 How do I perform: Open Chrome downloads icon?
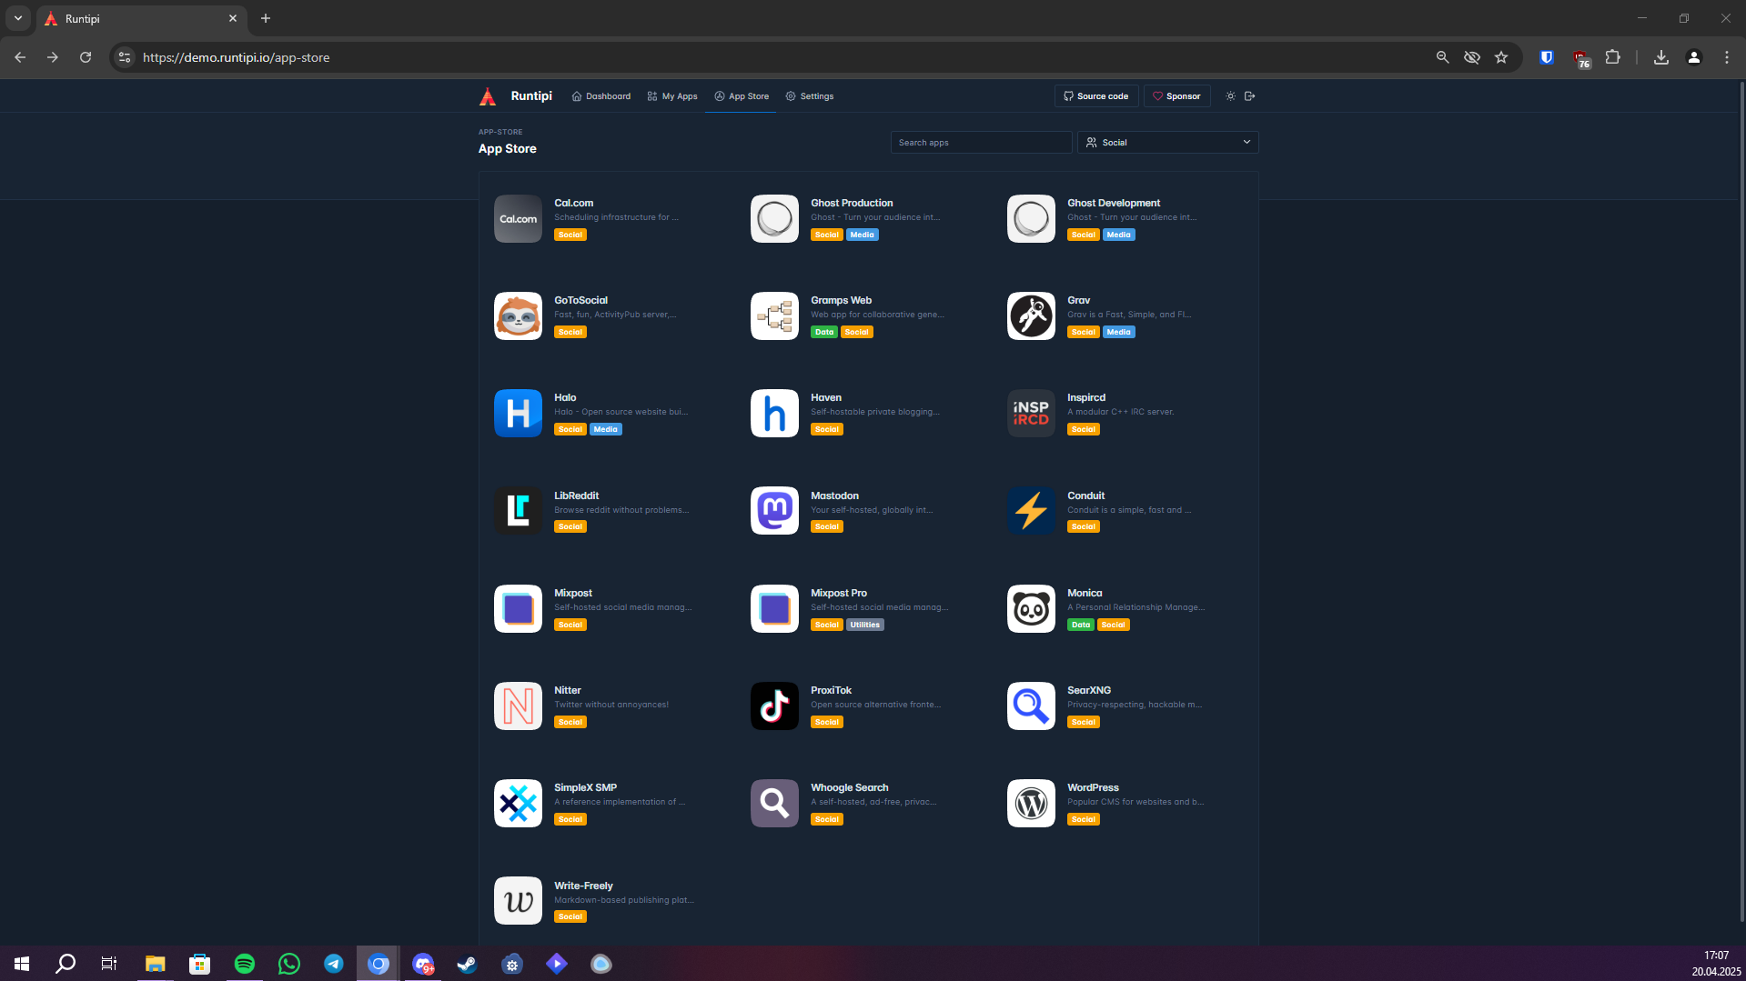[x=1660, y=57]
